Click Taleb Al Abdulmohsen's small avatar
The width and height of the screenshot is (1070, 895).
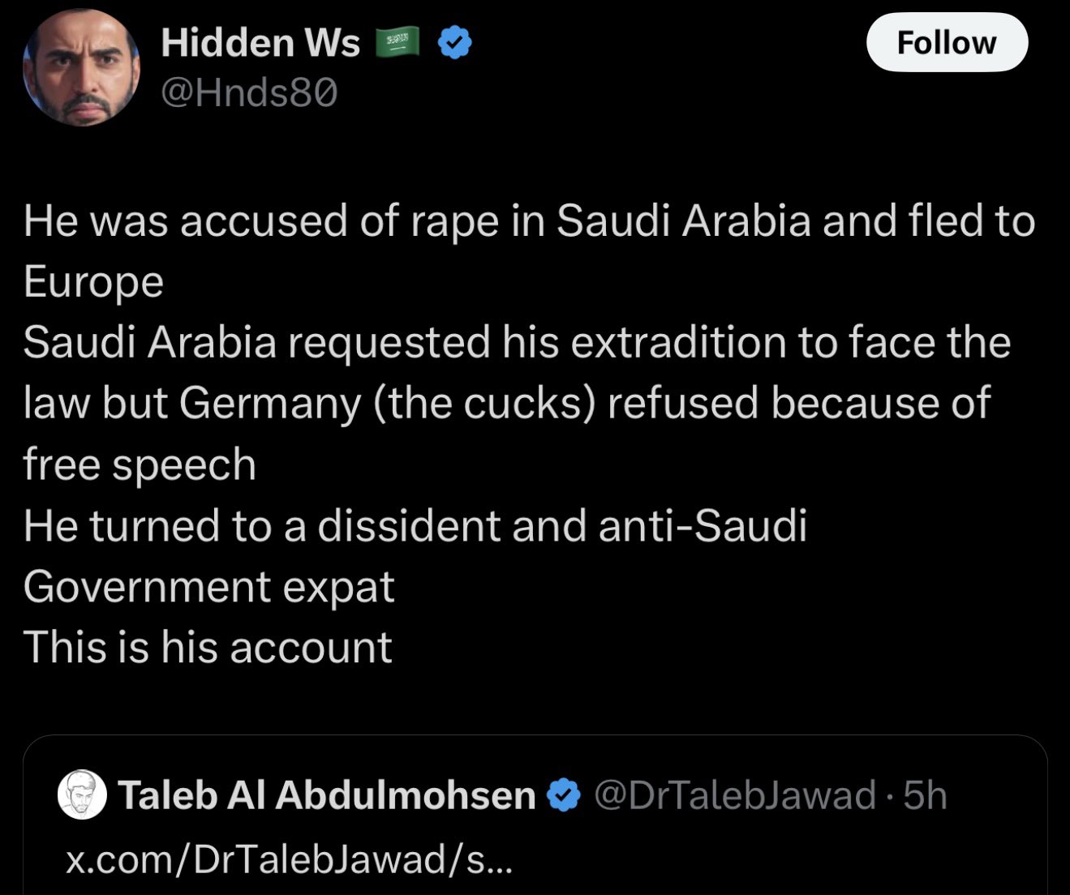(x=83, y=794)
